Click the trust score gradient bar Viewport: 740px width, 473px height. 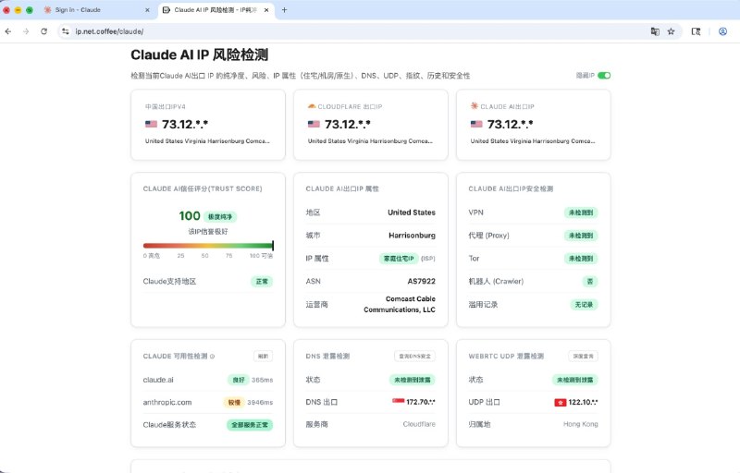coord(208,246)
